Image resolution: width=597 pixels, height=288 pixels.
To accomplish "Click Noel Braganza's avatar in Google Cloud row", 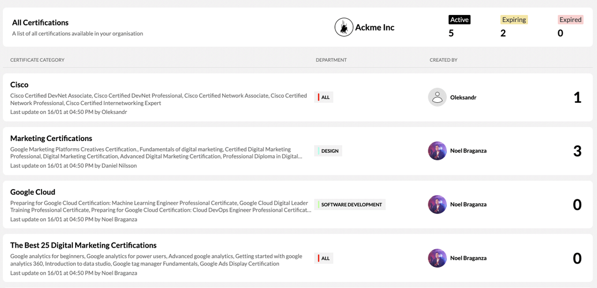I will 437,205.
